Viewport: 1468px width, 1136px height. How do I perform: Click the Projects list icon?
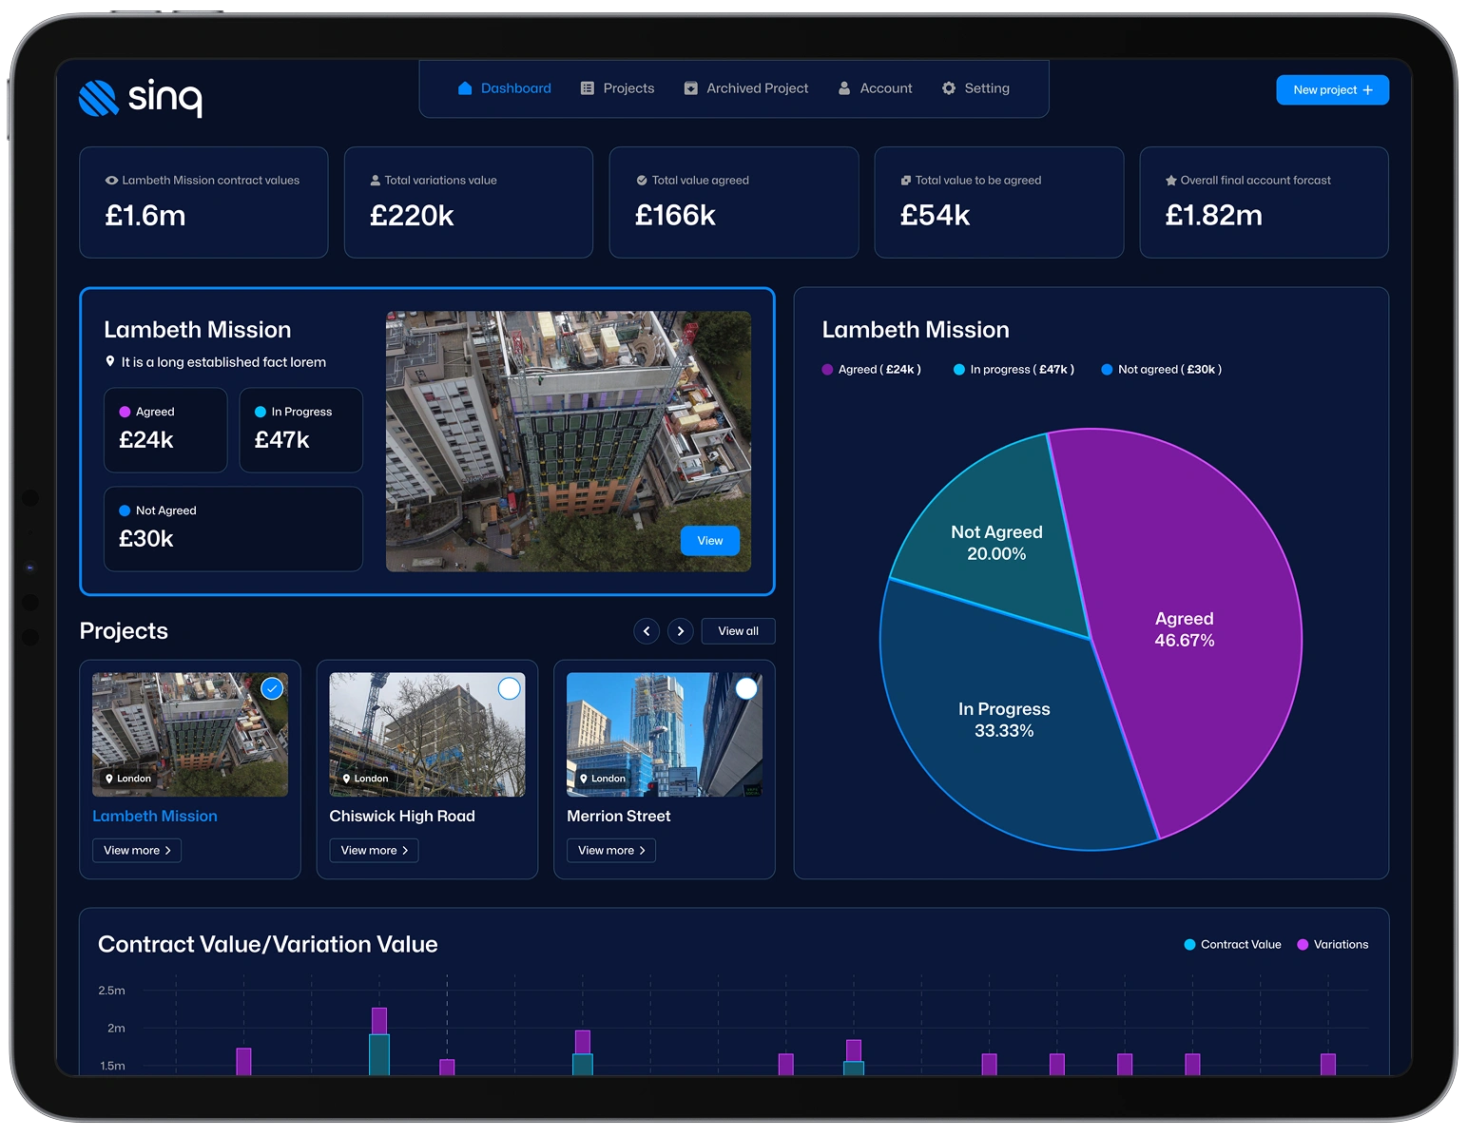click(x=588, y=88)
